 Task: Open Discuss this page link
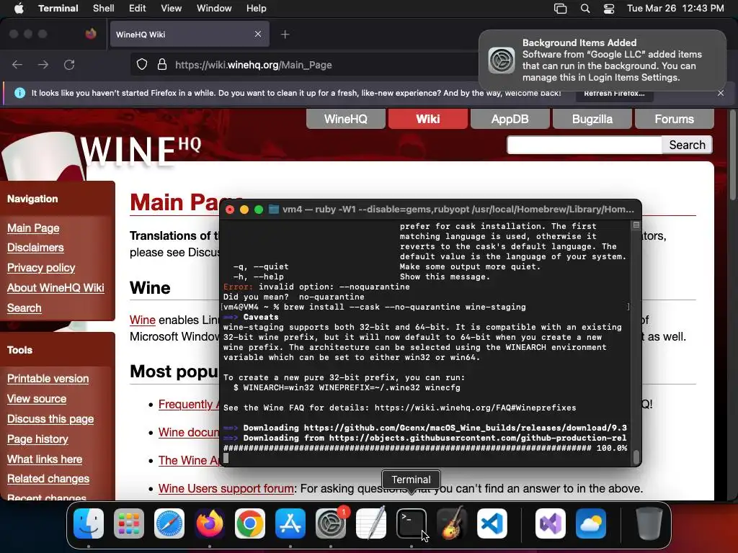(x=50, y=419)
